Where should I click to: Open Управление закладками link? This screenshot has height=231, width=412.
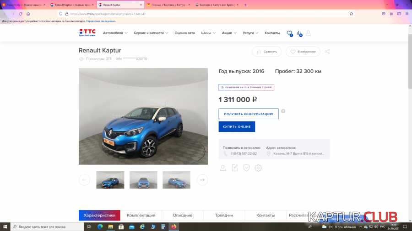[101, 21]
